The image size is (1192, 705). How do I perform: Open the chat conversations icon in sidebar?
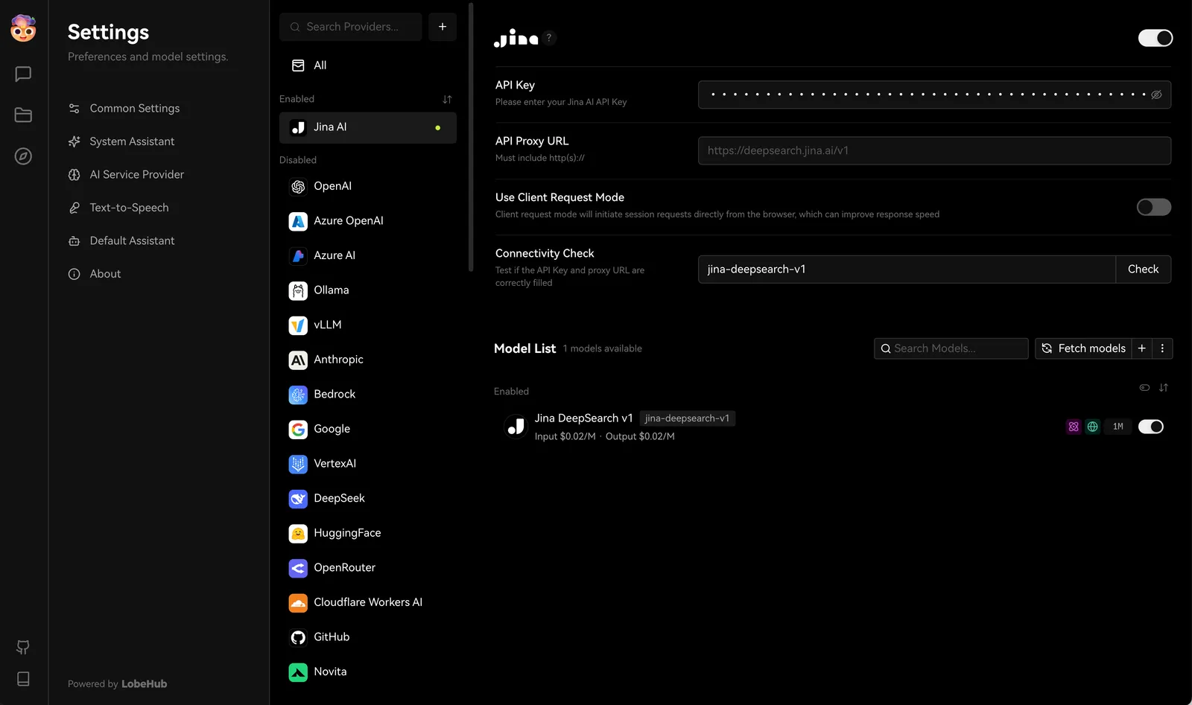tap(22, 74)
